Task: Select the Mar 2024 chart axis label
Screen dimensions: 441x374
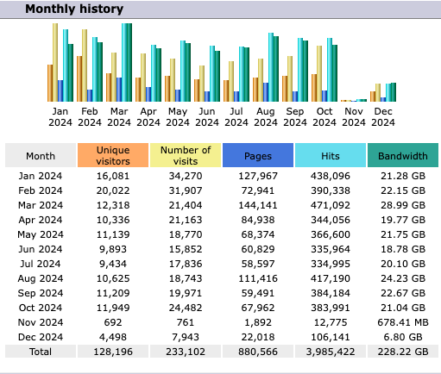Action: [119, 117]
